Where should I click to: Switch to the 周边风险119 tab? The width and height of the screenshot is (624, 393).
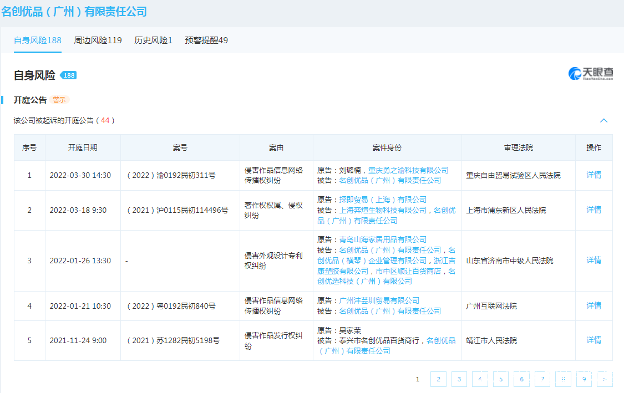98,40
